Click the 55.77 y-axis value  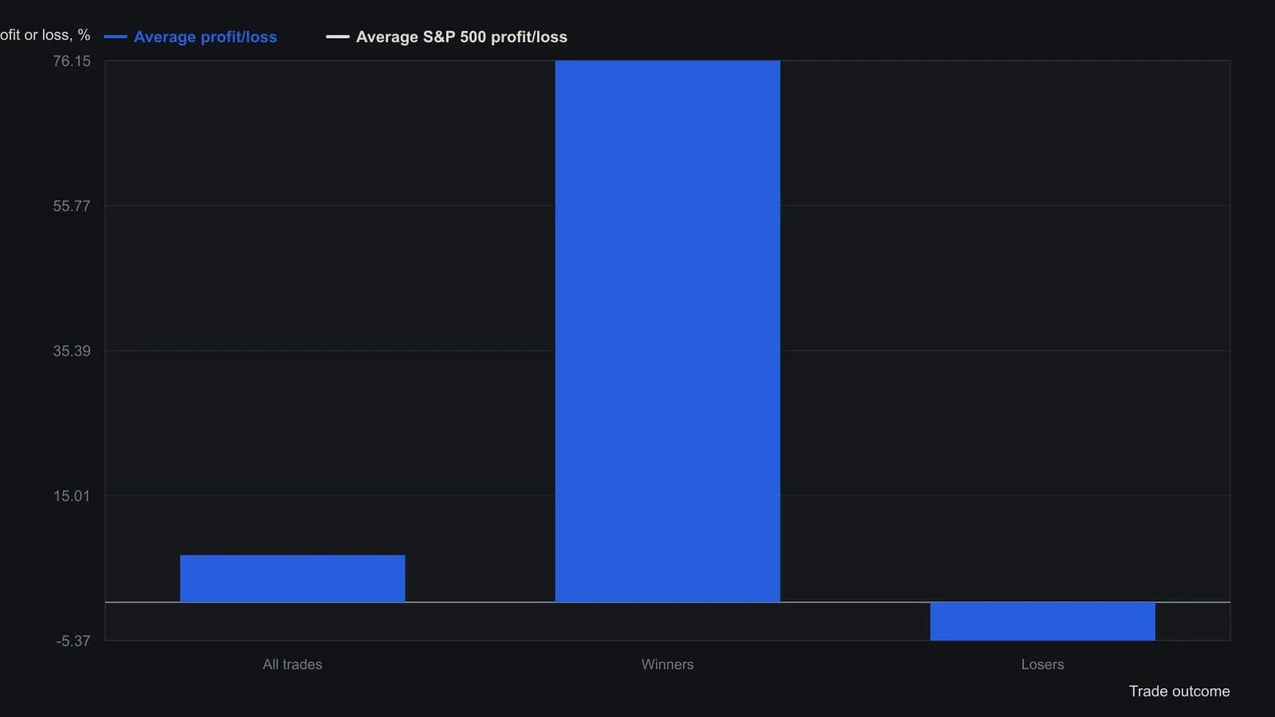[72, 206]
